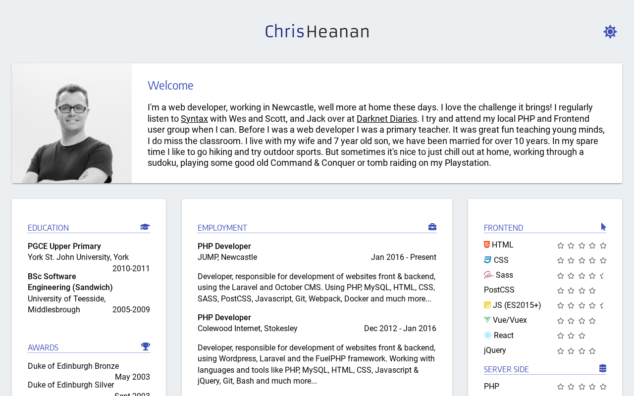This screenshot has height=396, width=634.
Task: Click the graduation cap Education icon
Action: point(145,227)
